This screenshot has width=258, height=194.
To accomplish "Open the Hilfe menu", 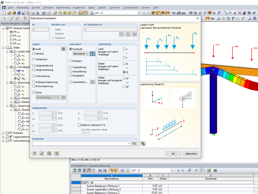I will pyautogui.click(x=156, y=7).
